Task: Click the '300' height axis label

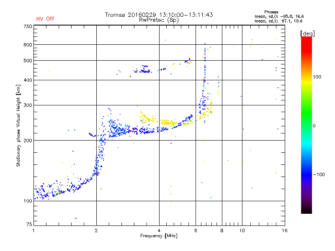Action: [x=28, y=105]
